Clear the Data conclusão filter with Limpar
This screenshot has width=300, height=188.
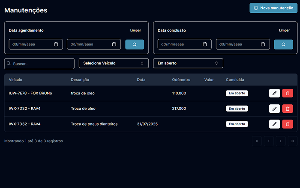point(284,30)
